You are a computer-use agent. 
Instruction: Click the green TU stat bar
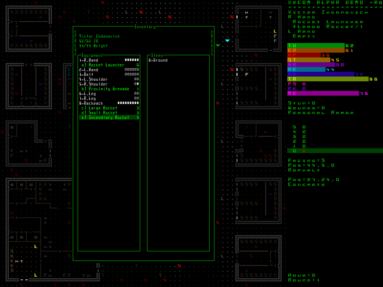click(316, 45)
